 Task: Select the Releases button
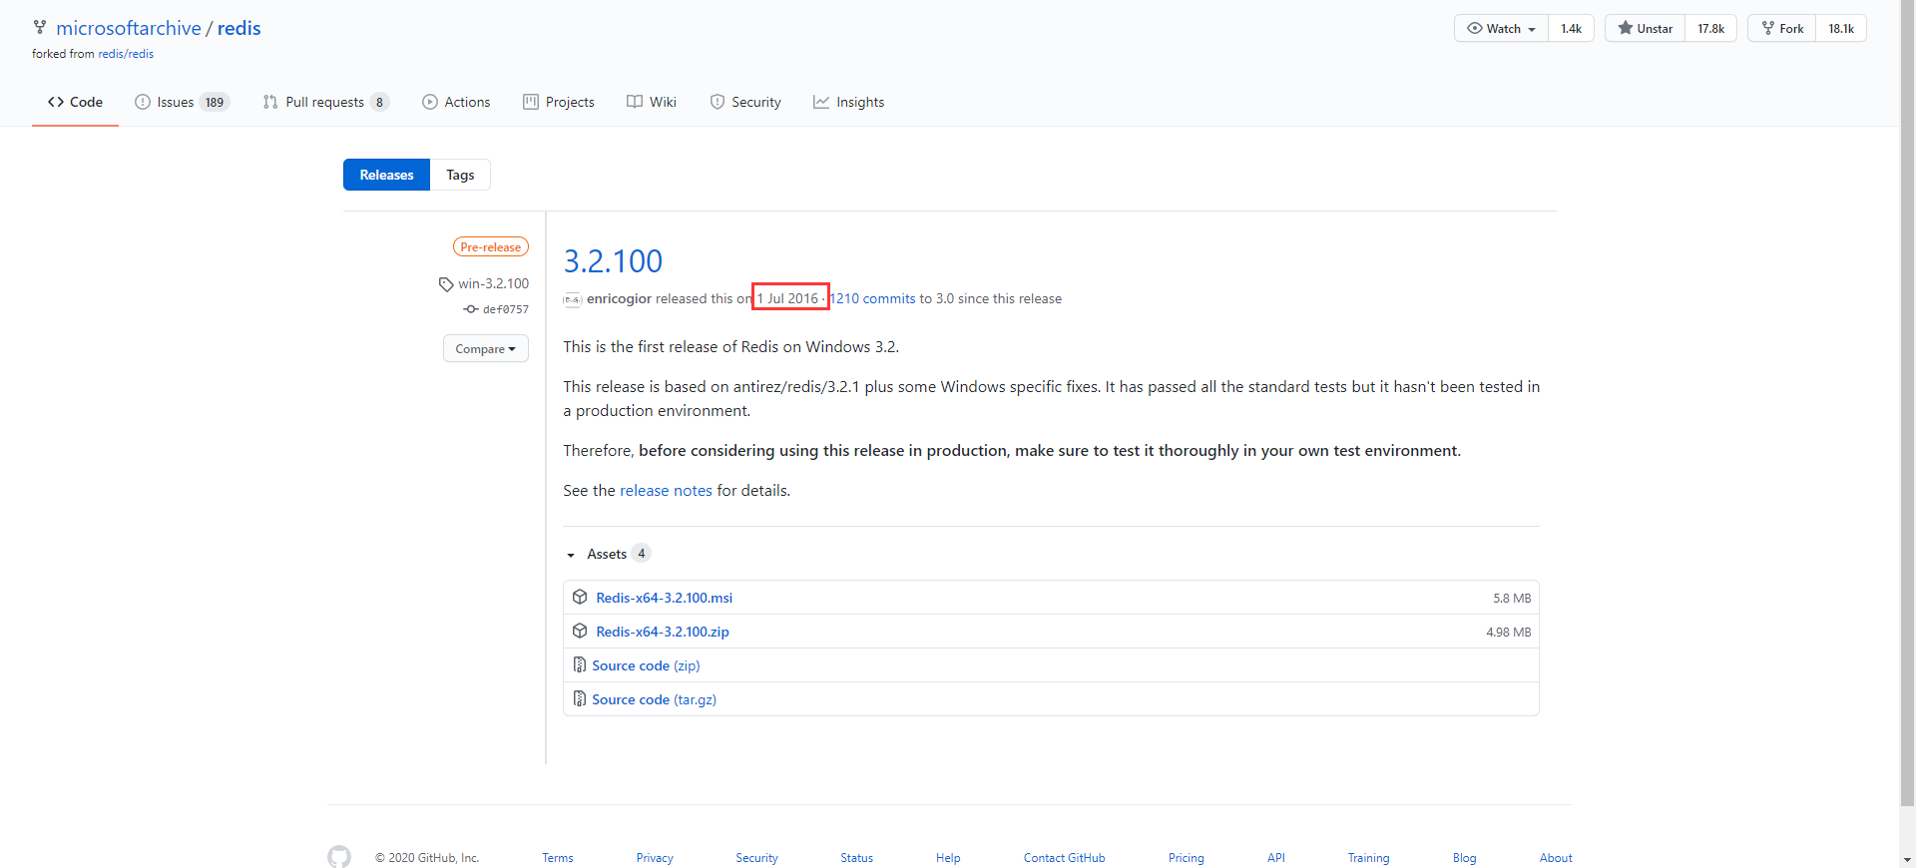(386, 175)
